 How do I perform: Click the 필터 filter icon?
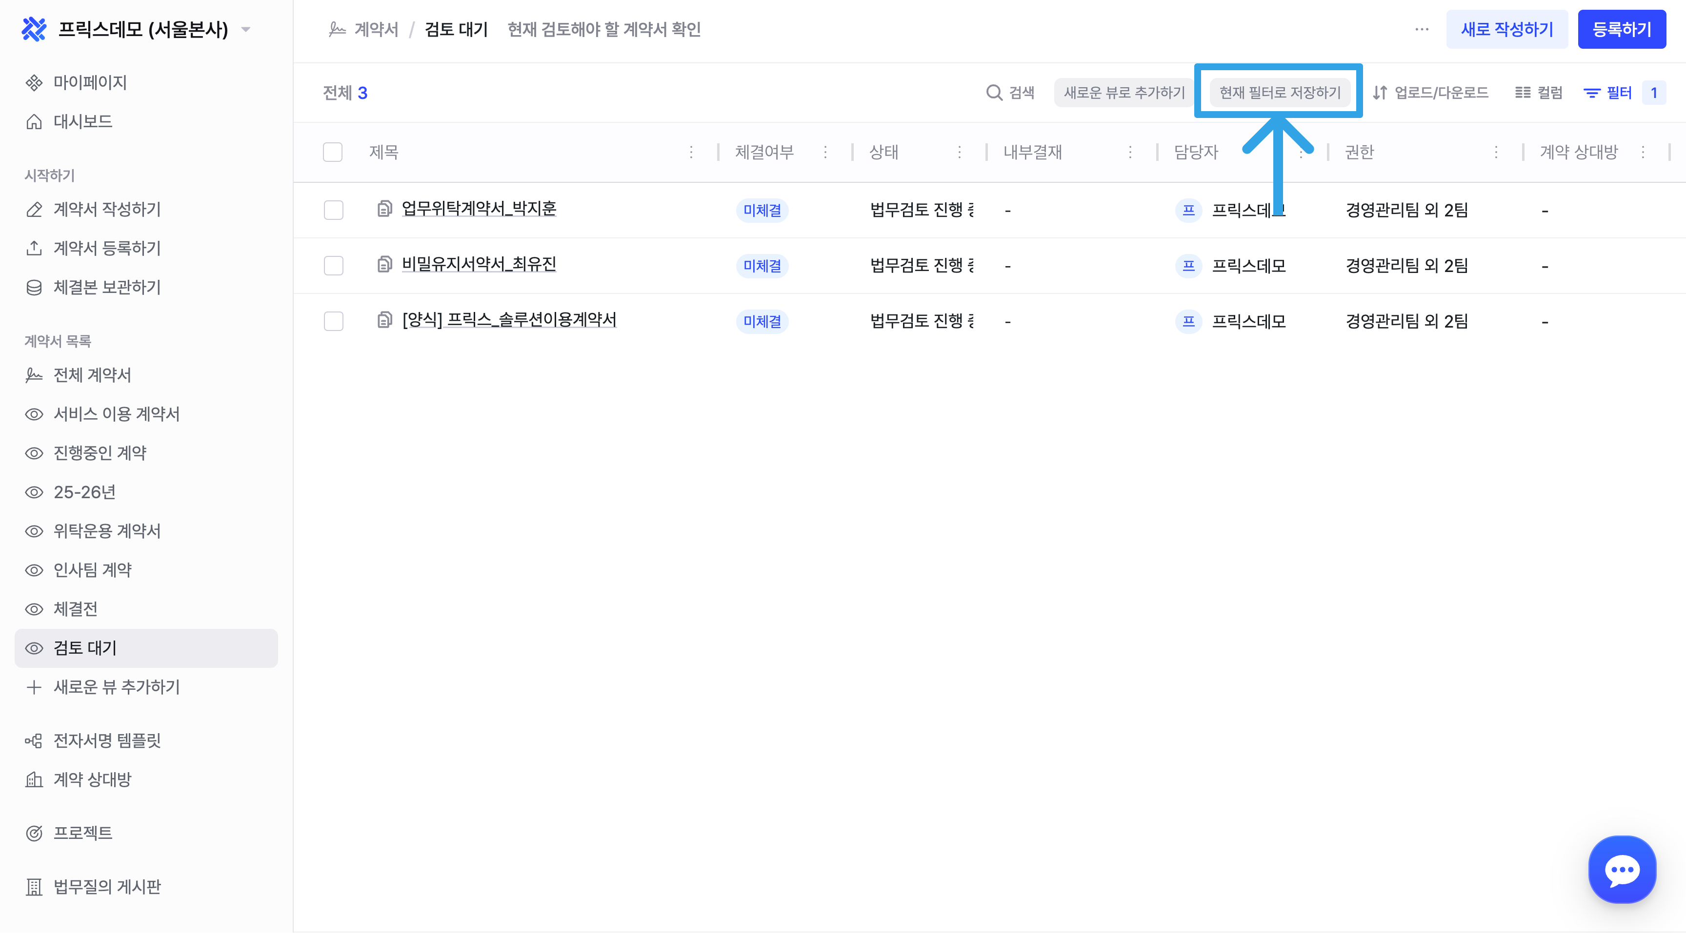tap(1591, 93)
